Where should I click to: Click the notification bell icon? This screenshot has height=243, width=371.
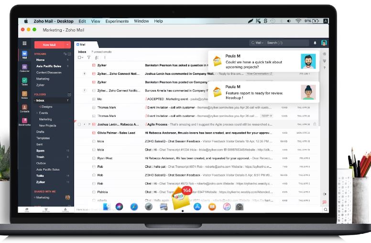315,43
